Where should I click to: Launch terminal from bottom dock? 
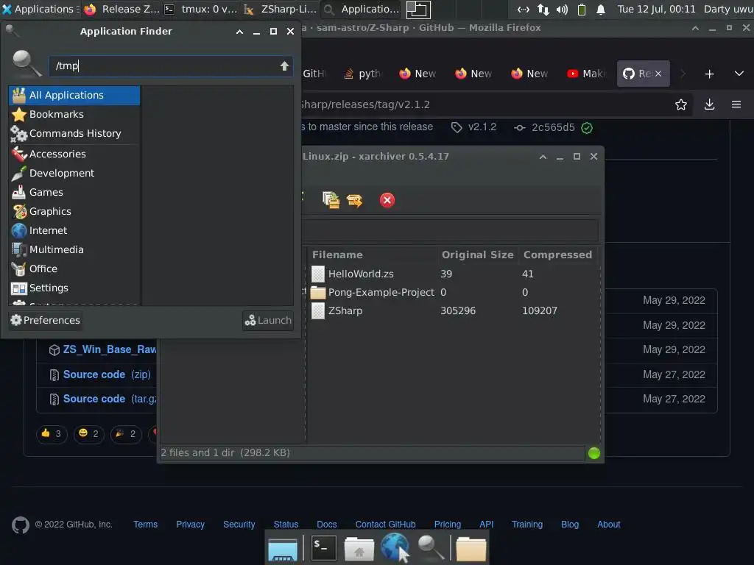coord(324,547)
